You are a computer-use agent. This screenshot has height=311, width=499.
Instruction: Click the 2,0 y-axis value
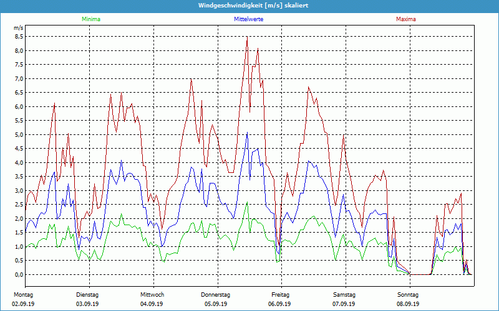point(19,218)
